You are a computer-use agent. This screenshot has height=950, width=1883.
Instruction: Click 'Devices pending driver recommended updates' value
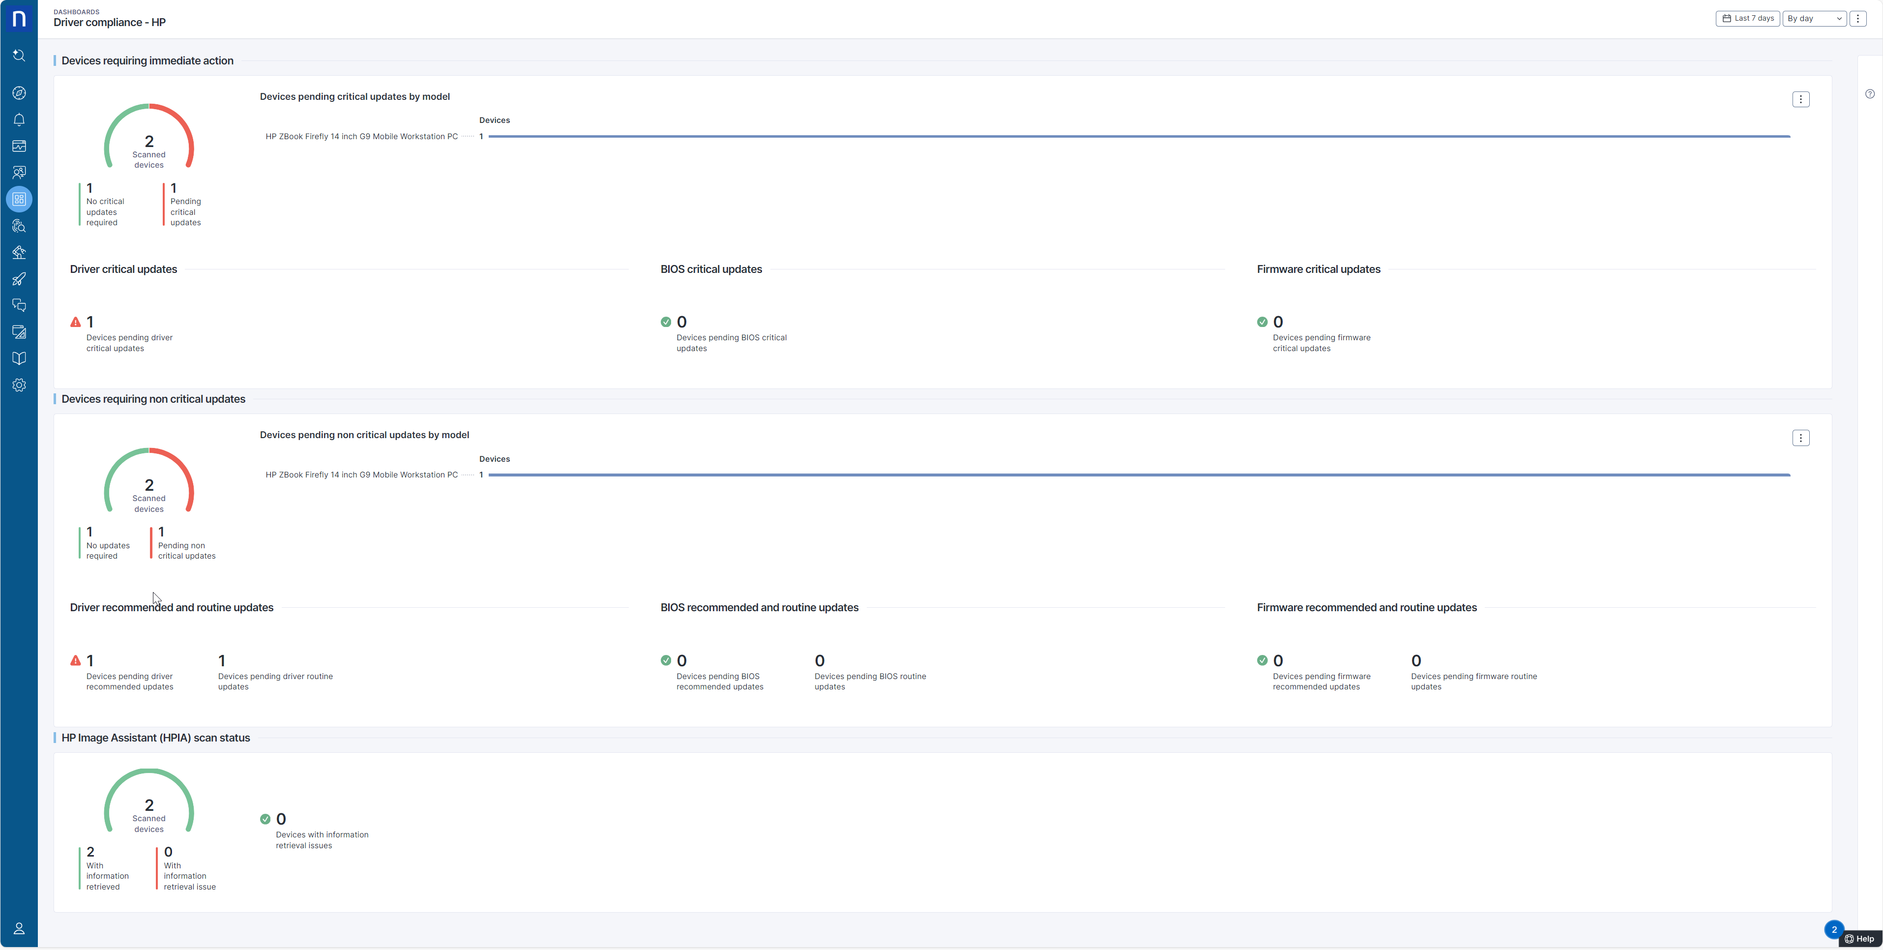point(90,660)
